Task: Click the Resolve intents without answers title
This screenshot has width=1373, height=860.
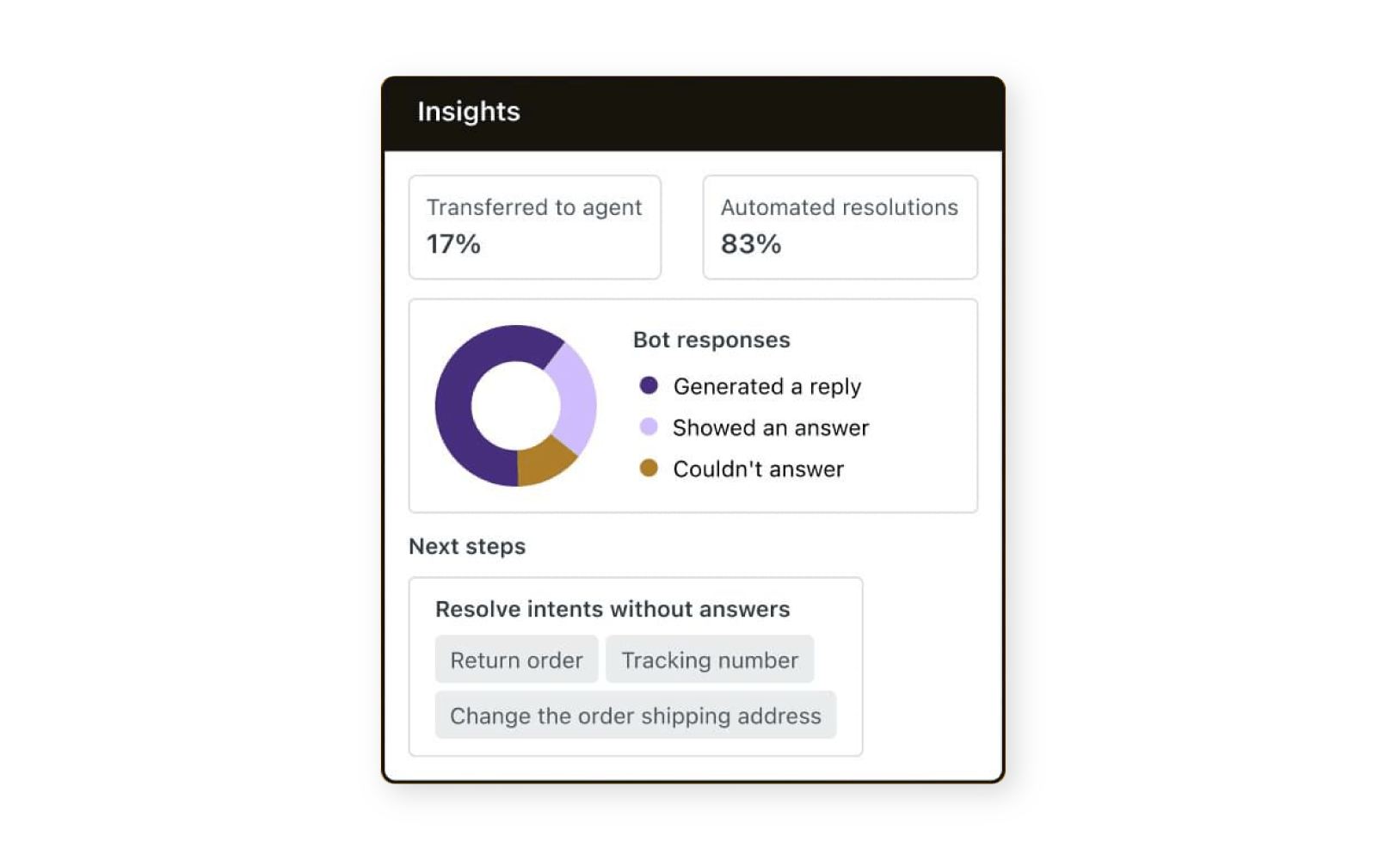Action: click(613, 609)
